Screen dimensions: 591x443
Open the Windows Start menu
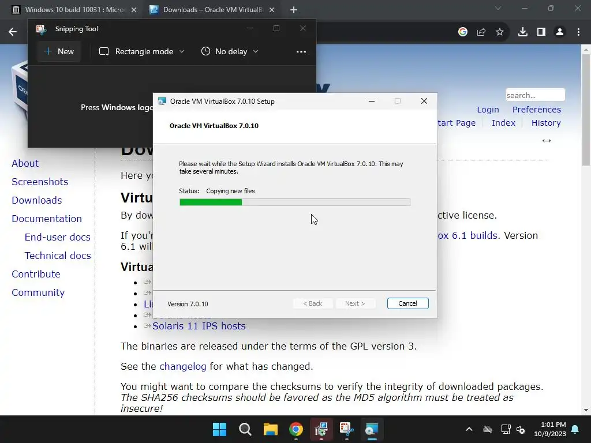coord(219,429)
